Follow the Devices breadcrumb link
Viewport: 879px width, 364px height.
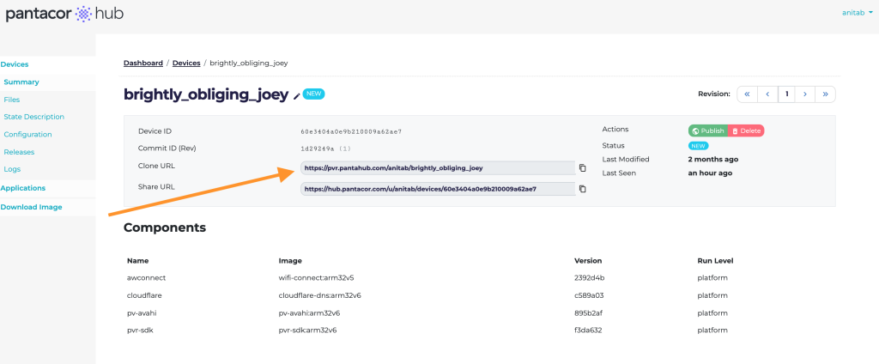186,63
